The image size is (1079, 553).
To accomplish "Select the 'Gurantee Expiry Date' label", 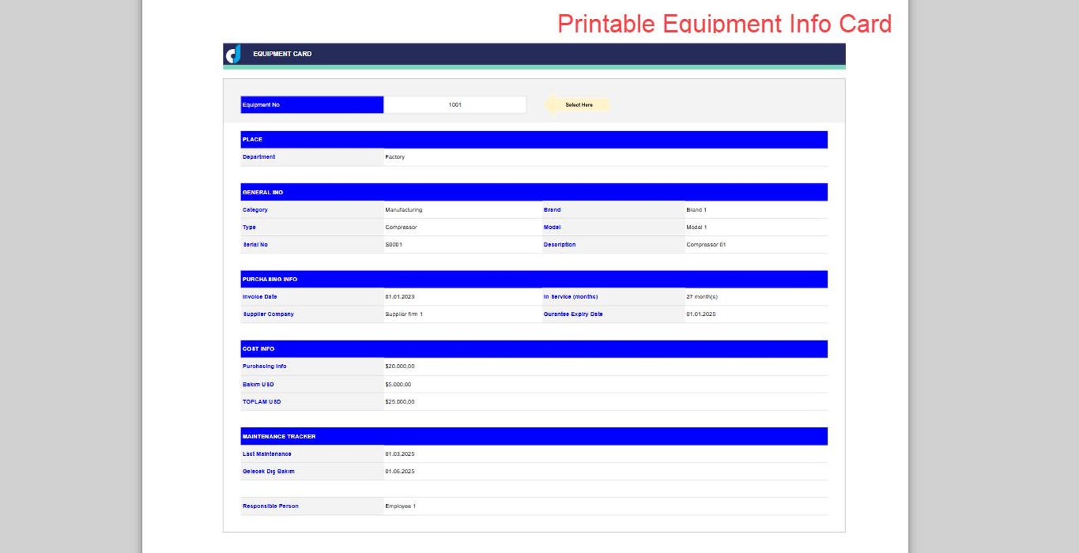I will (573, 315).
